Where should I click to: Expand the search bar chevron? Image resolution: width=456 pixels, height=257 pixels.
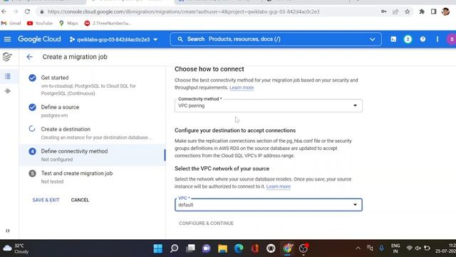(x=372, y=39)
